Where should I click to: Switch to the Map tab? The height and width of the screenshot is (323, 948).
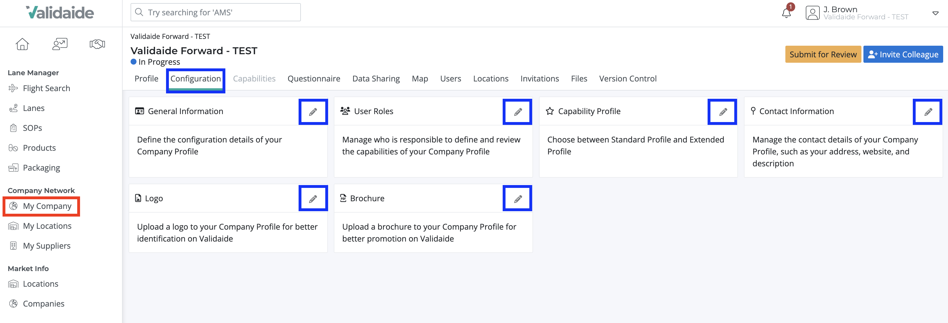[420, 79]
